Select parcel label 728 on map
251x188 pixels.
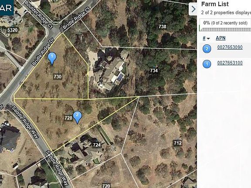68,118
